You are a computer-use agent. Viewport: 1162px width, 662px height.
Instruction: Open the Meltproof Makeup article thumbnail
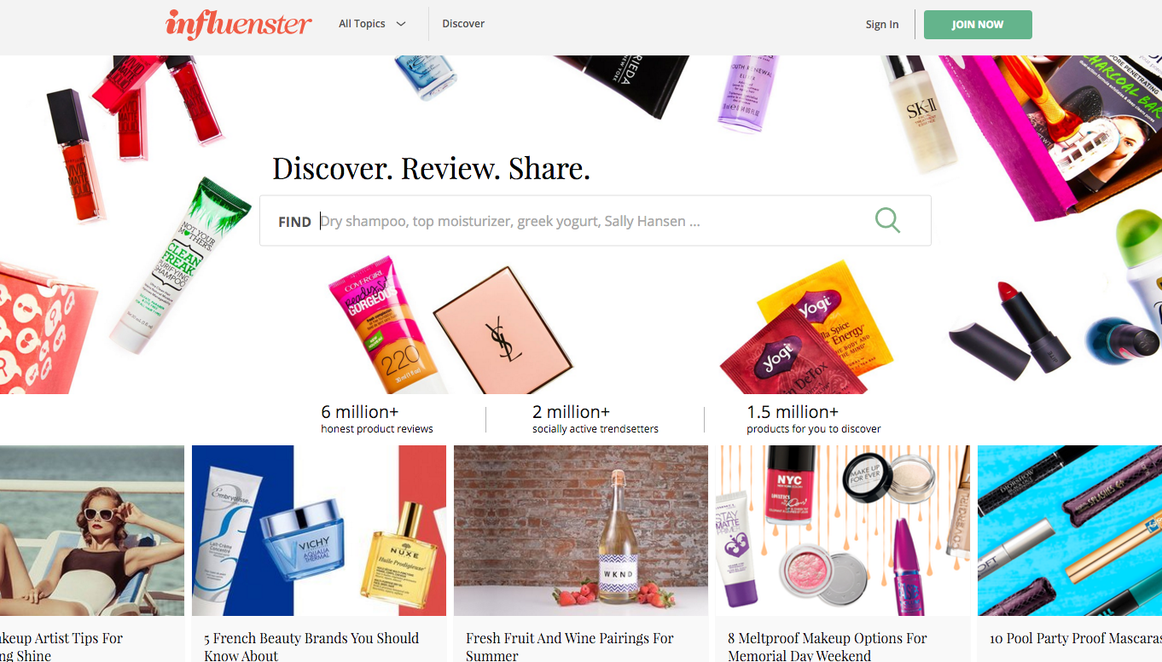point(843,531)
